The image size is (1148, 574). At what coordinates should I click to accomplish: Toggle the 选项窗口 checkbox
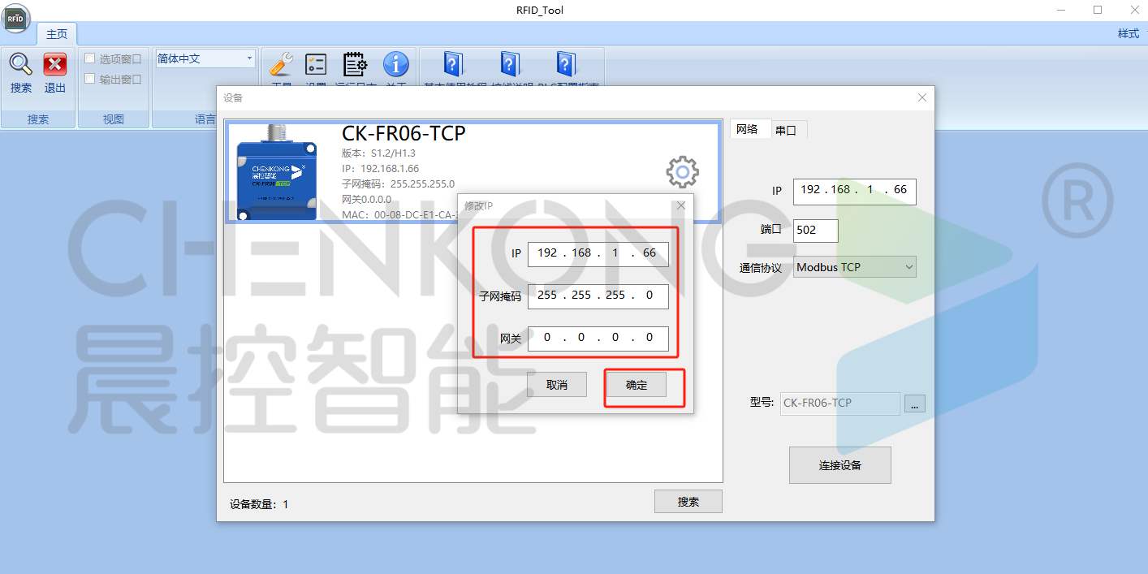click(x=90, y=58)
